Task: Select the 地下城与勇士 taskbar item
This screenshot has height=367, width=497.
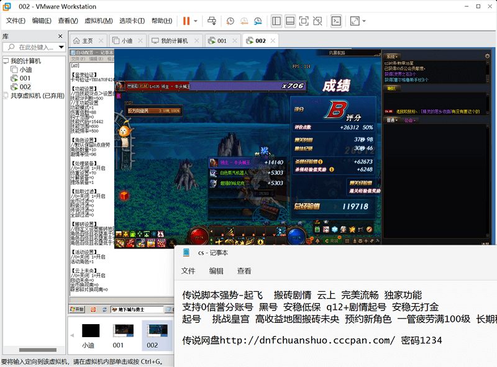Action: [137, 309]
